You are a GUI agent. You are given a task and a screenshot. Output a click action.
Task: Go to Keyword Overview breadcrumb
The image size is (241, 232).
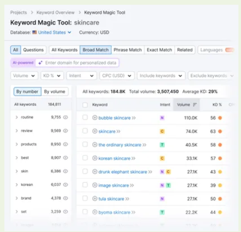coord(55,12)
